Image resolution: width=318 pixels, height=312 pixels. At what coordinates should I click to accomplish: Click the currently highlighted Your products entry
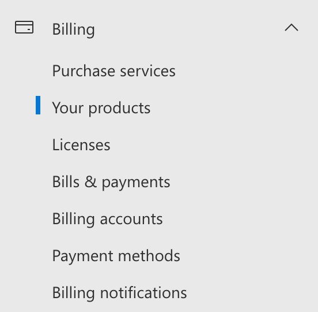tap(101, 108)
